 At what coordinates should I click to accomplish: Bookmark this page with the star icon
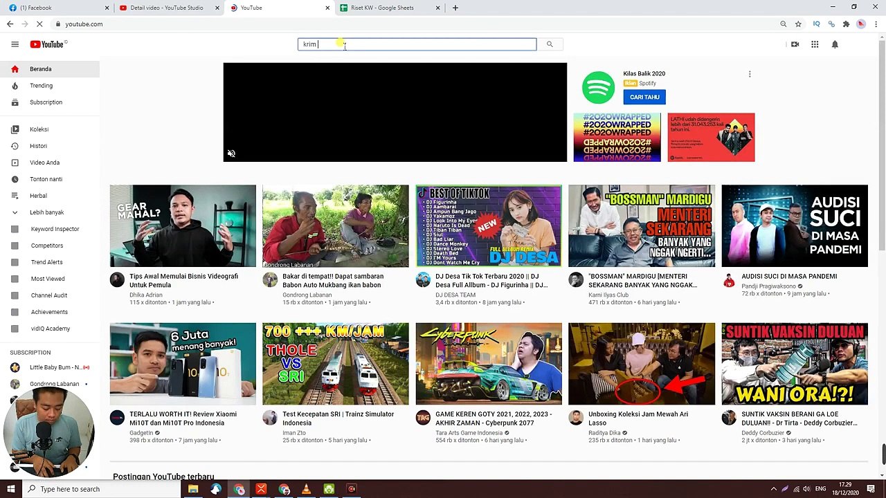pyautogui.click(x=798, y=24)
